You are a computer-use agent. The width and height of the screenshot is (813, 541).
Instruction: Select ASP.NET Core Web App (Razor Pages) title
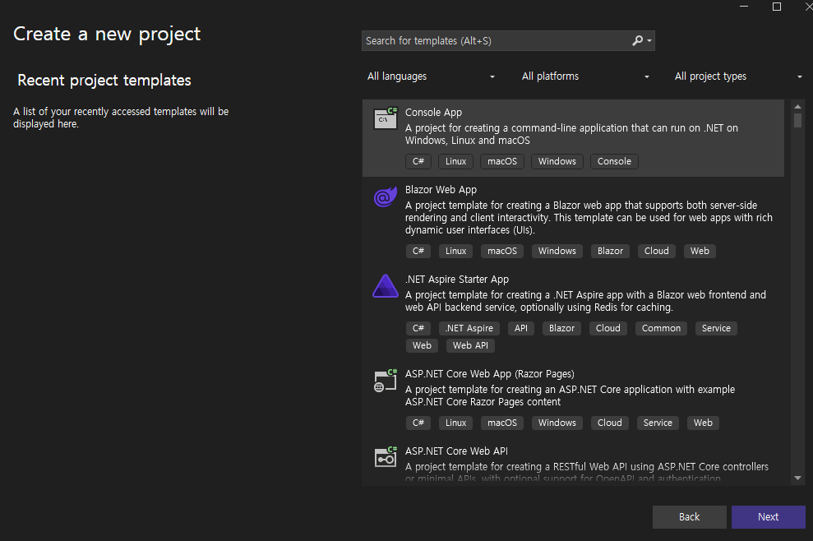489,374
